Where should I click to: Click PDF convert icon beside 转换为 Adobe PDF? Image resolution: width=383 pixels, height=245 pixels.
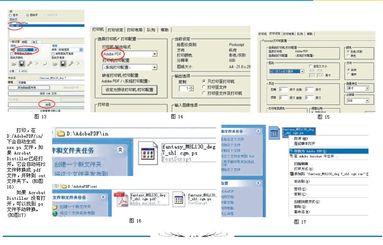291,151
